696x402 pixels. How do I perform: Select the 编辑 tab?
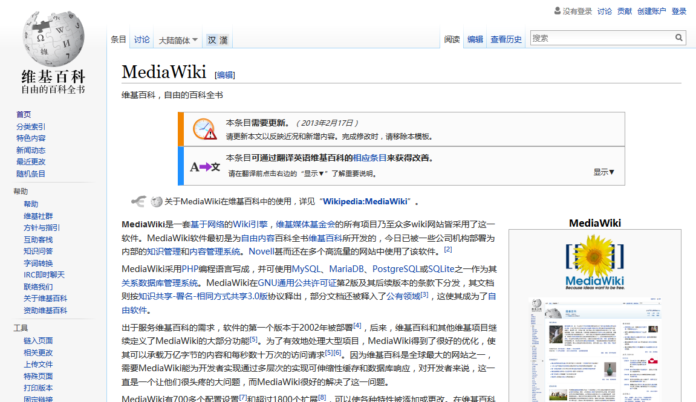(475, 39)
